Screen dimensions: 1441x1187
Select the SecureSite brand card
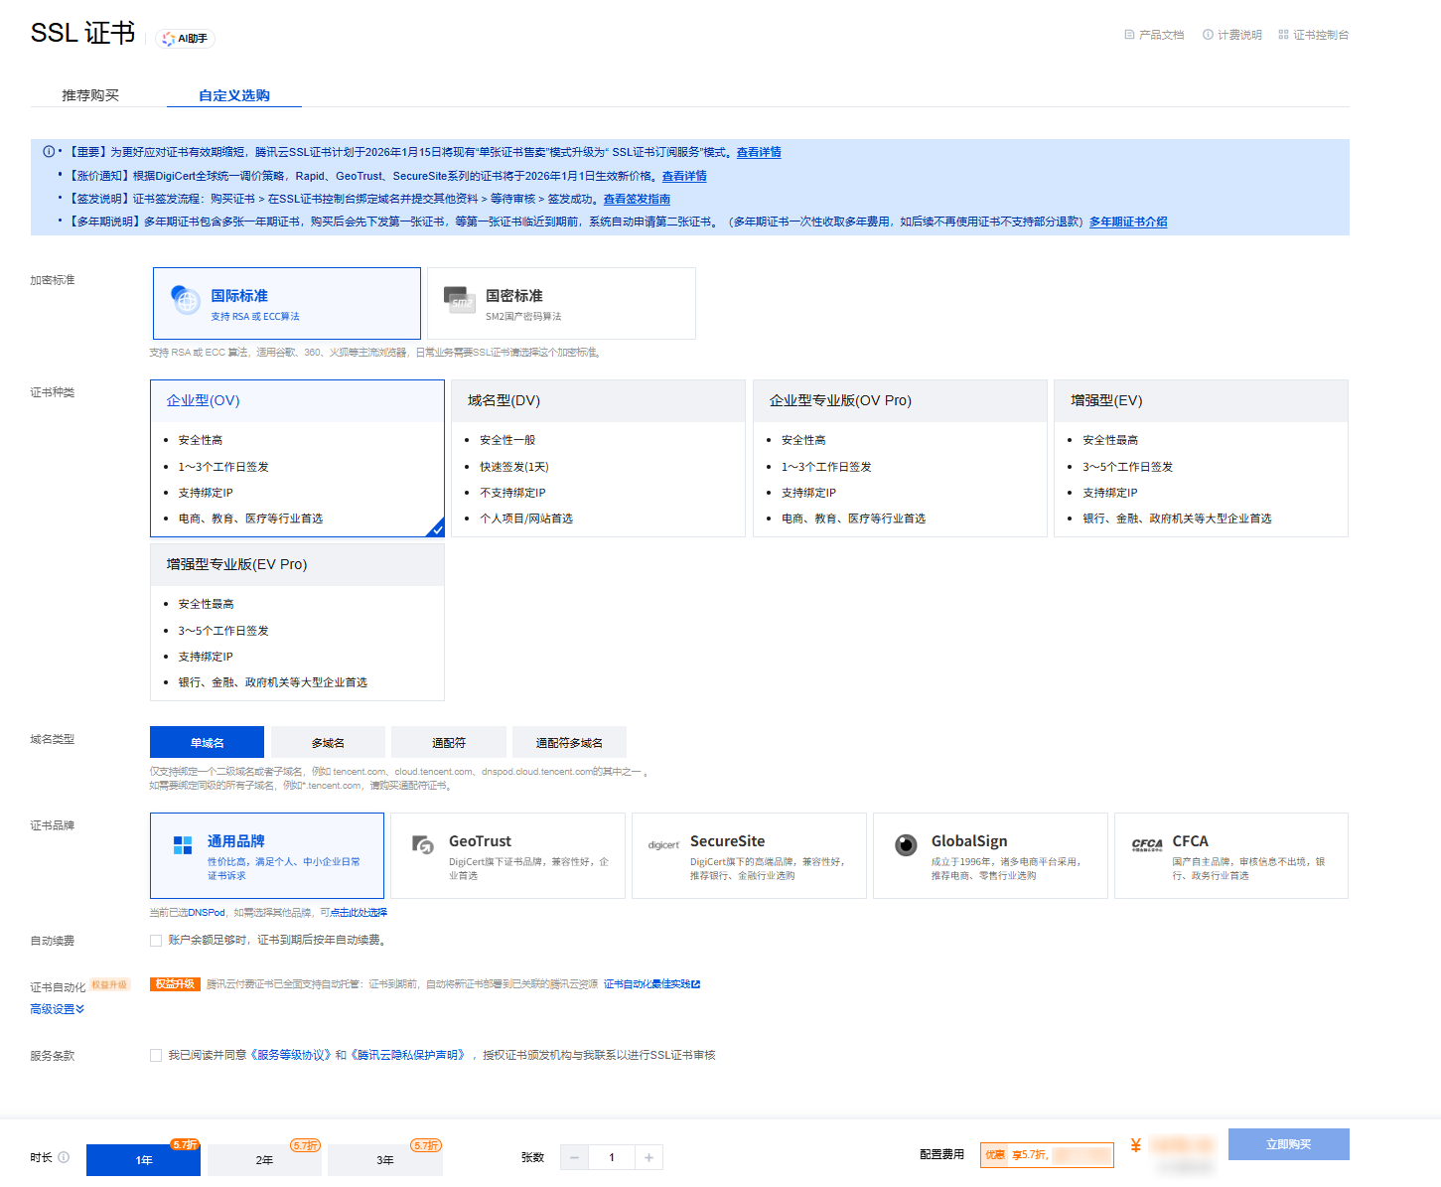click(x=749, y=855)
